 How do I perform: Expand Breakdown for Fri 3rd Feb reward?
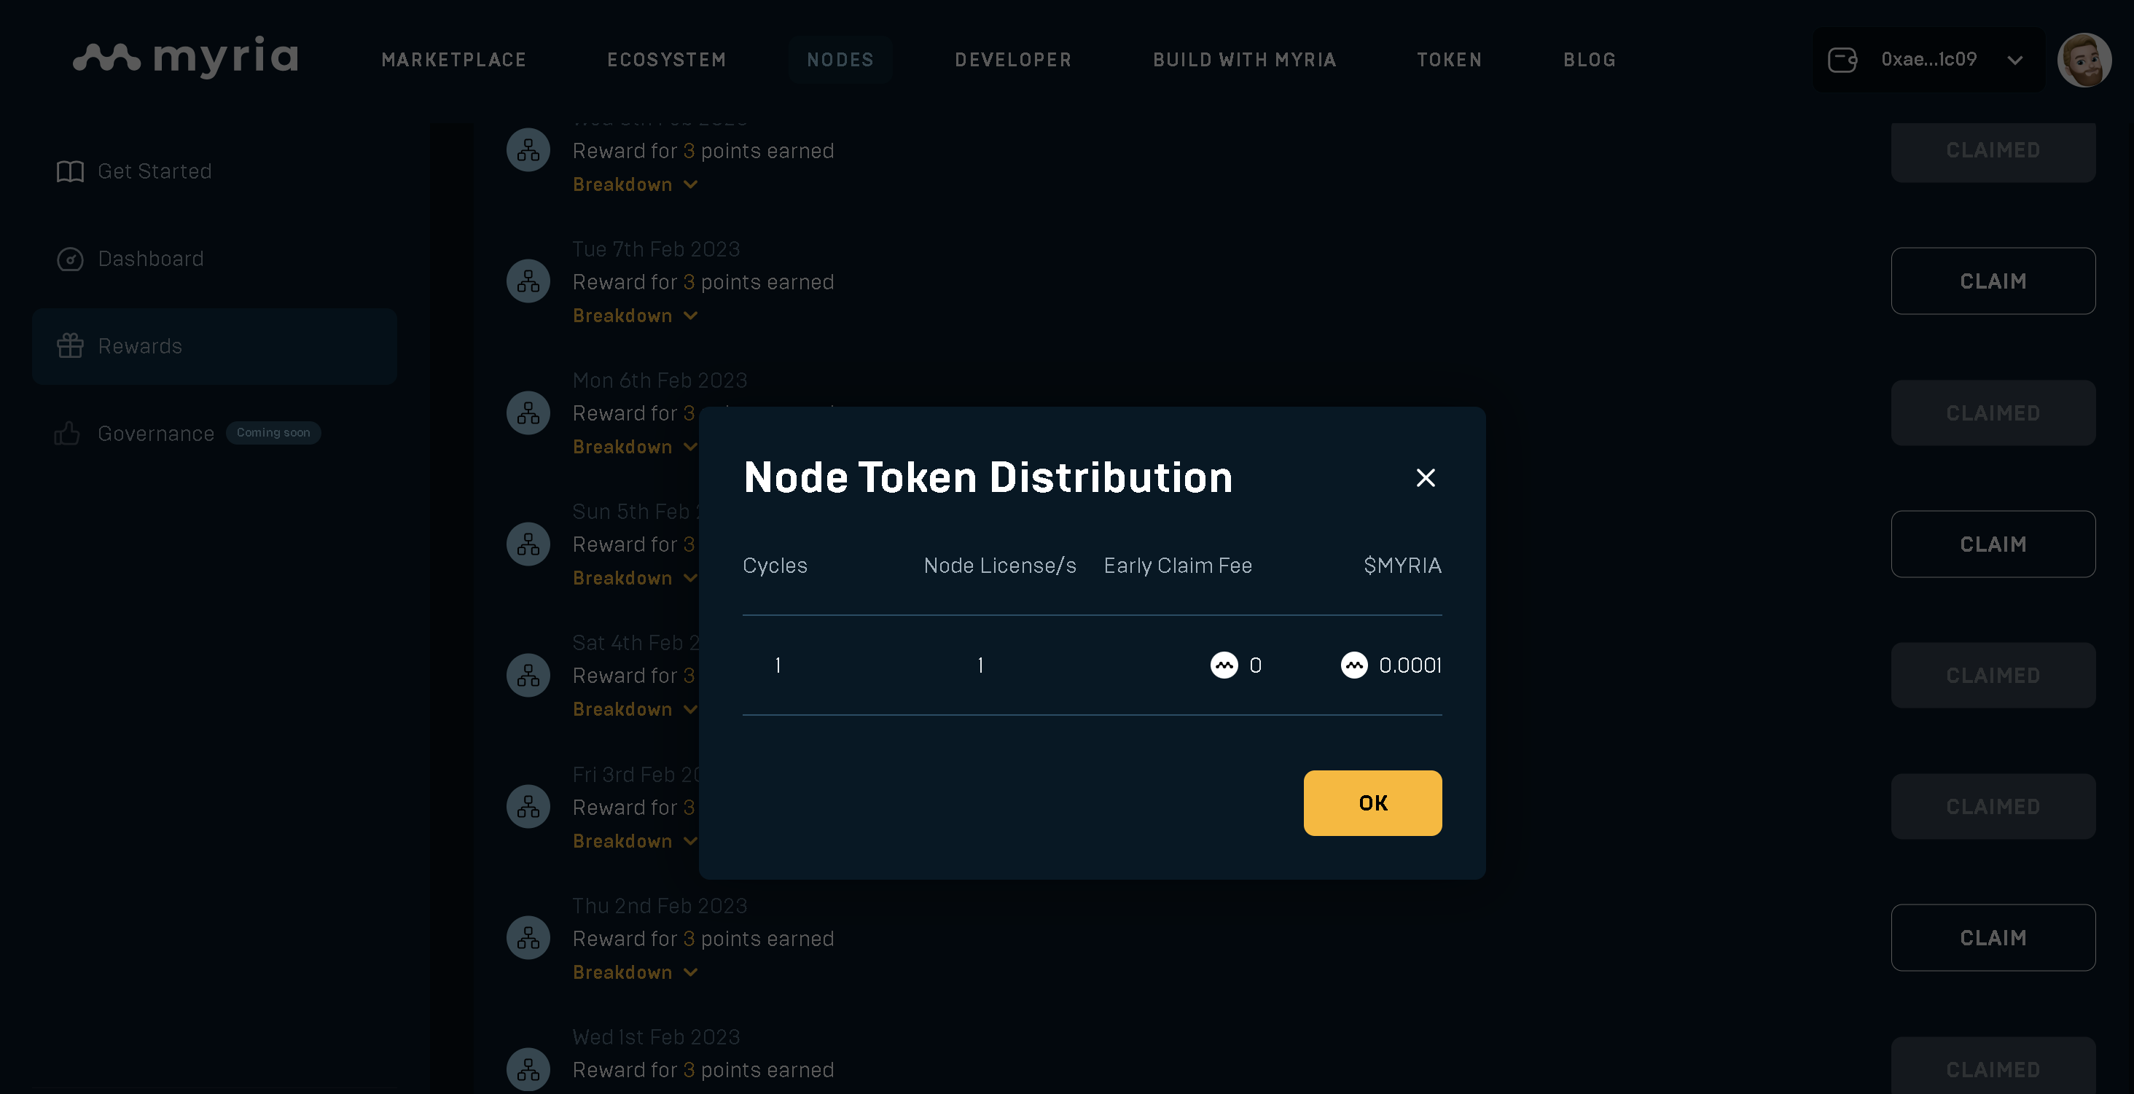[636, 841]
